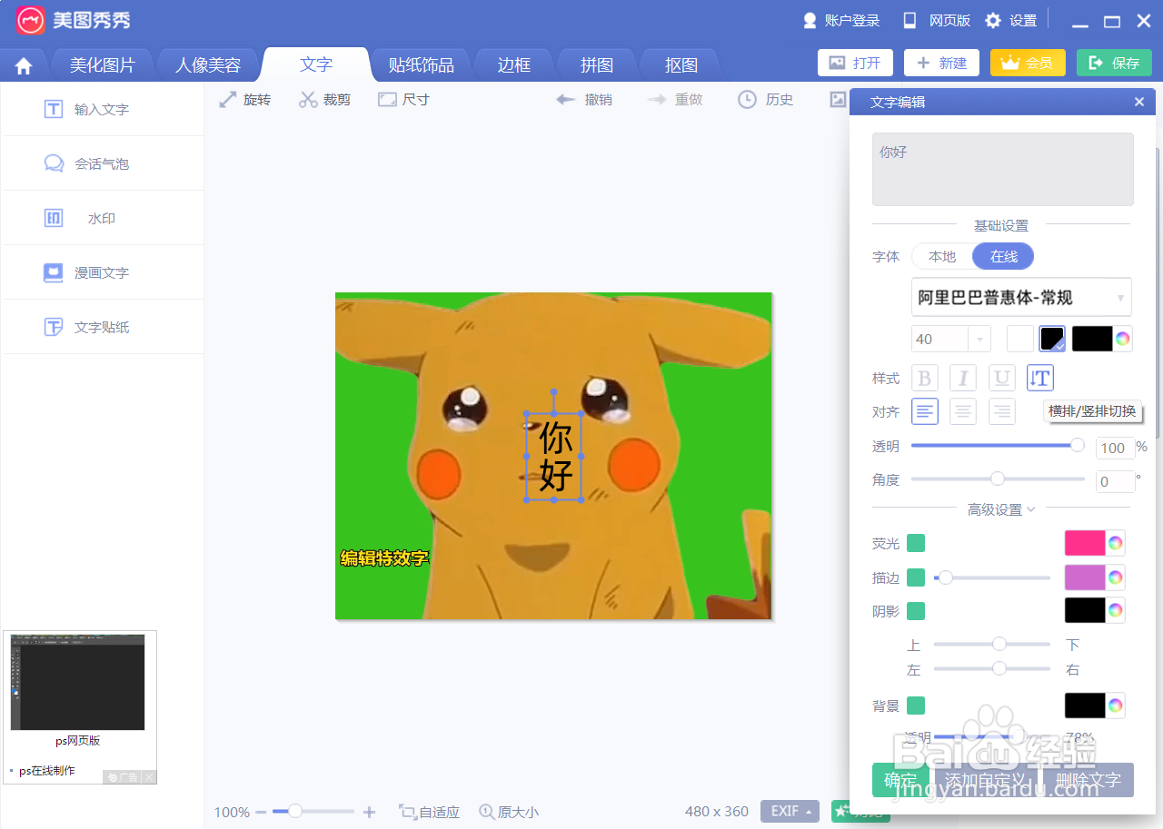Screen dimensions: 1163x829
Task: Open the 尺寸 resize tool
Action: click(403, 100)
